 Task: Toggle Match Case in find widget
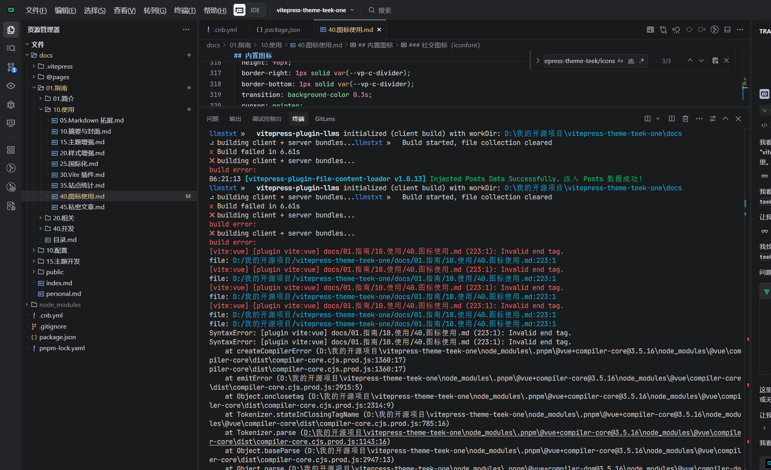click(x=620, y=61)
